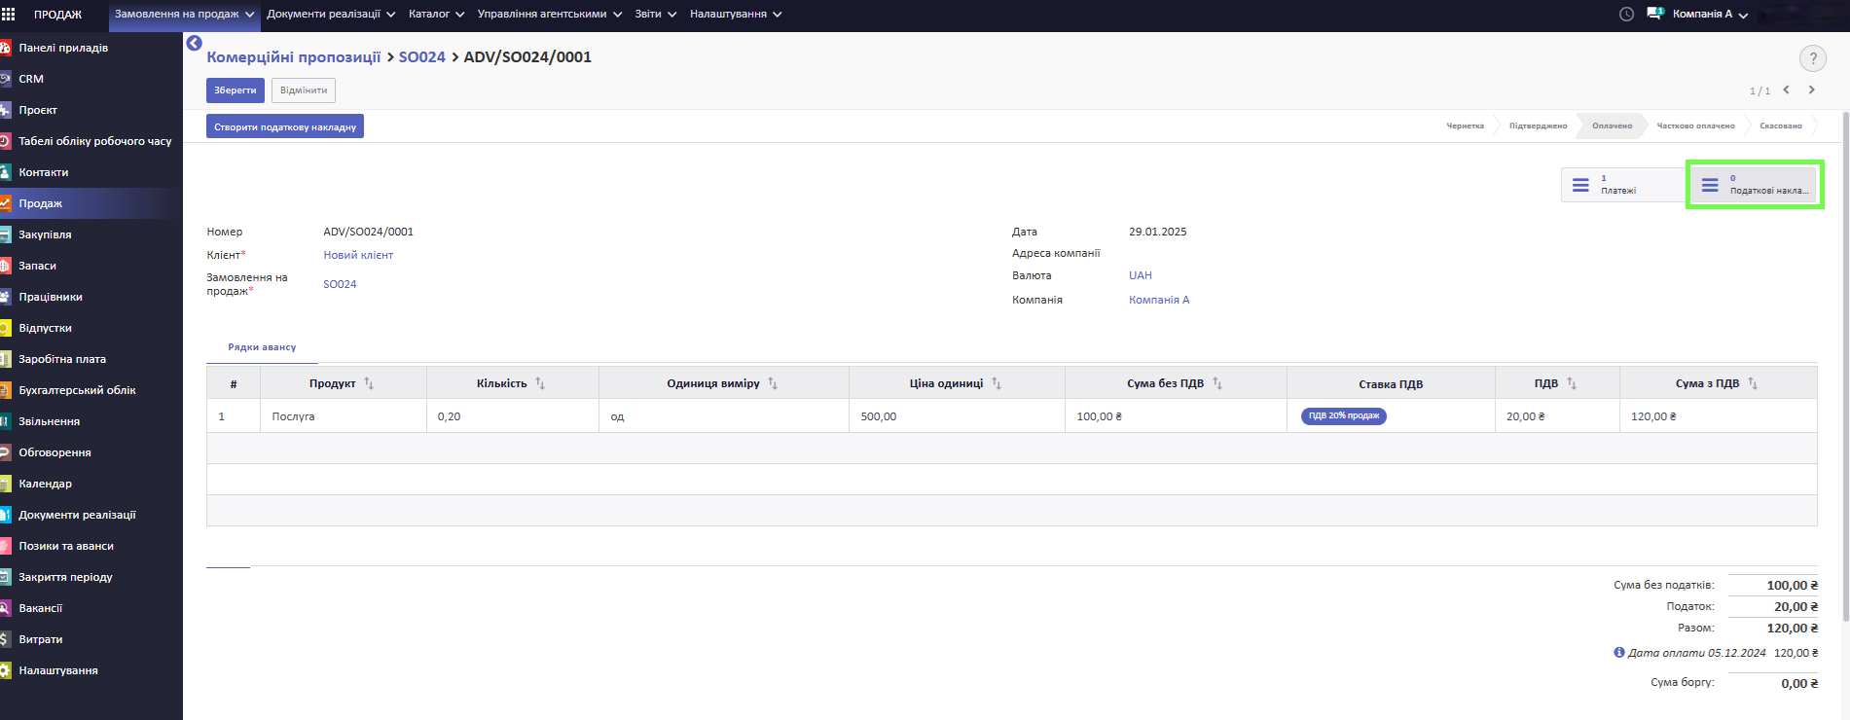Open the Працівники sidebar icon
The width and height of the screenshot is (1850, 720).
5,297
